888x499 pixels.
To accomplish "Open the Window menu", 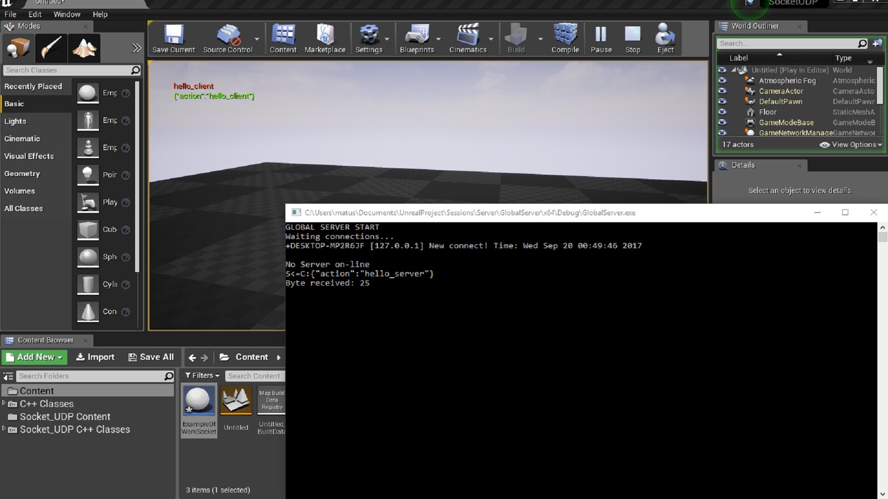I will click(x=67, y=14).
